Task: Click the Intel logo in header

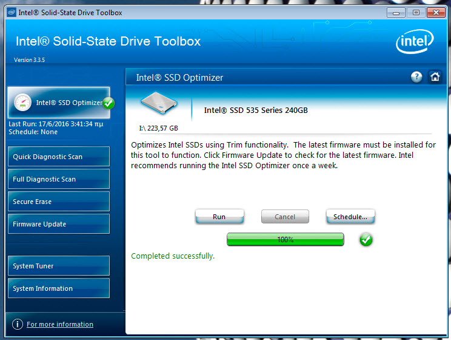Action: tap(415, 41)
